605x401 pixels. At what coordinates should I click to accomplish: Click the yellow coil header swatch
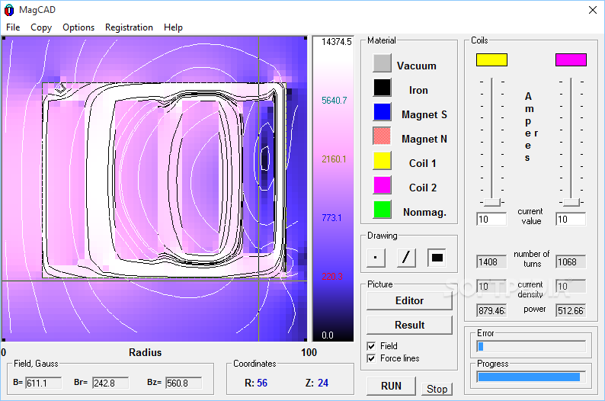[491, 59]
